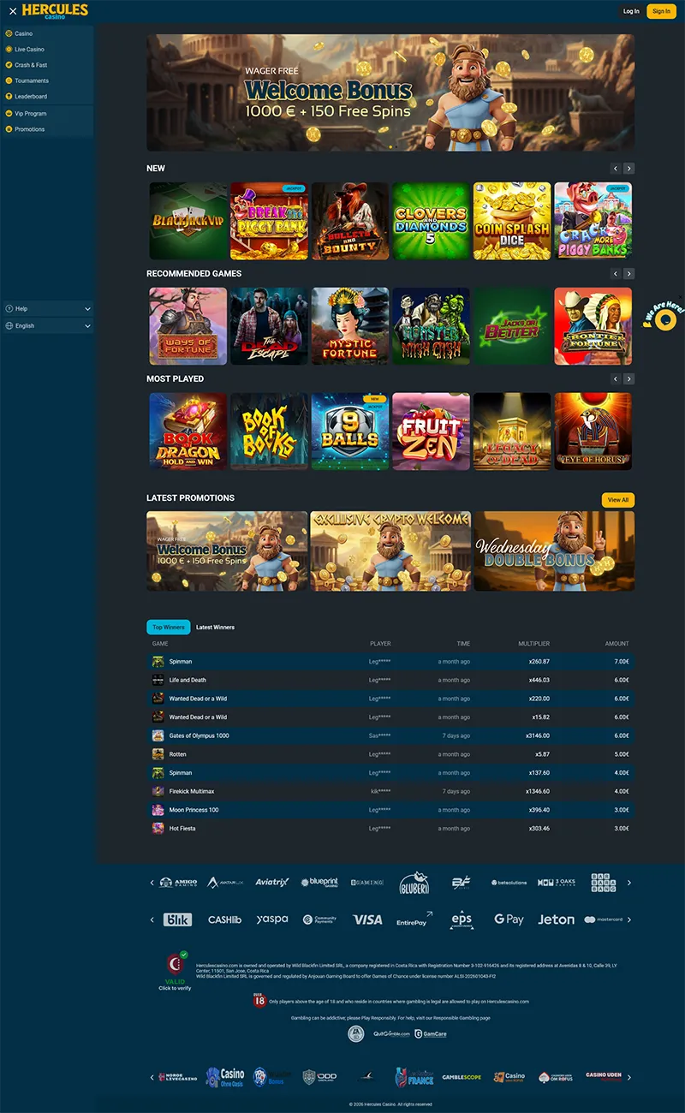Open Casino in the sidebar
The width and height of the screenshot is (685, 1113).
47,33
